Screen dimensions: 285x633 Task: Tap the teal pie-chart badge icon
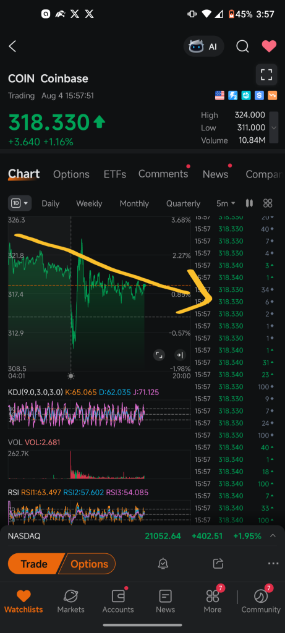click(x=246, y=96)
